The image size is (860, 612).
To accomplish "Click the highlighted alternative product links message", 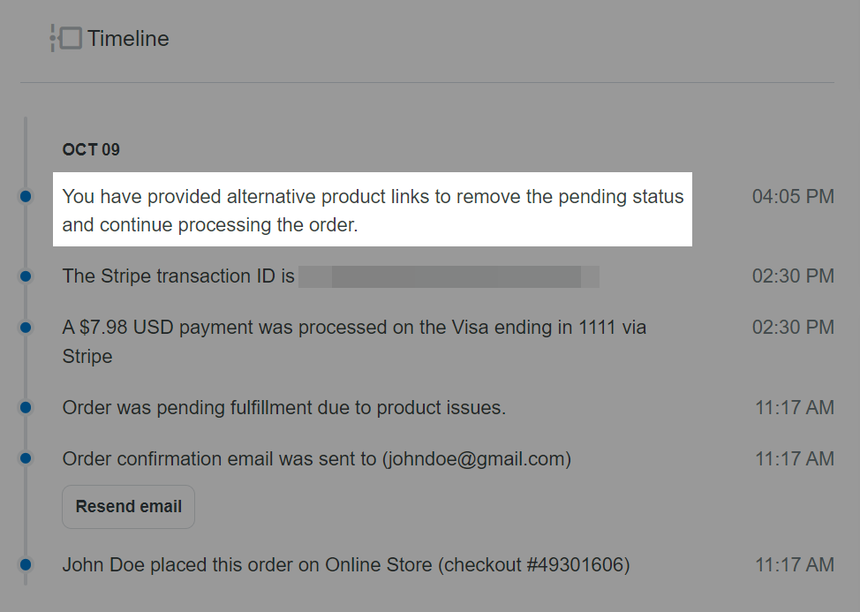I will [x=373, y=210].
